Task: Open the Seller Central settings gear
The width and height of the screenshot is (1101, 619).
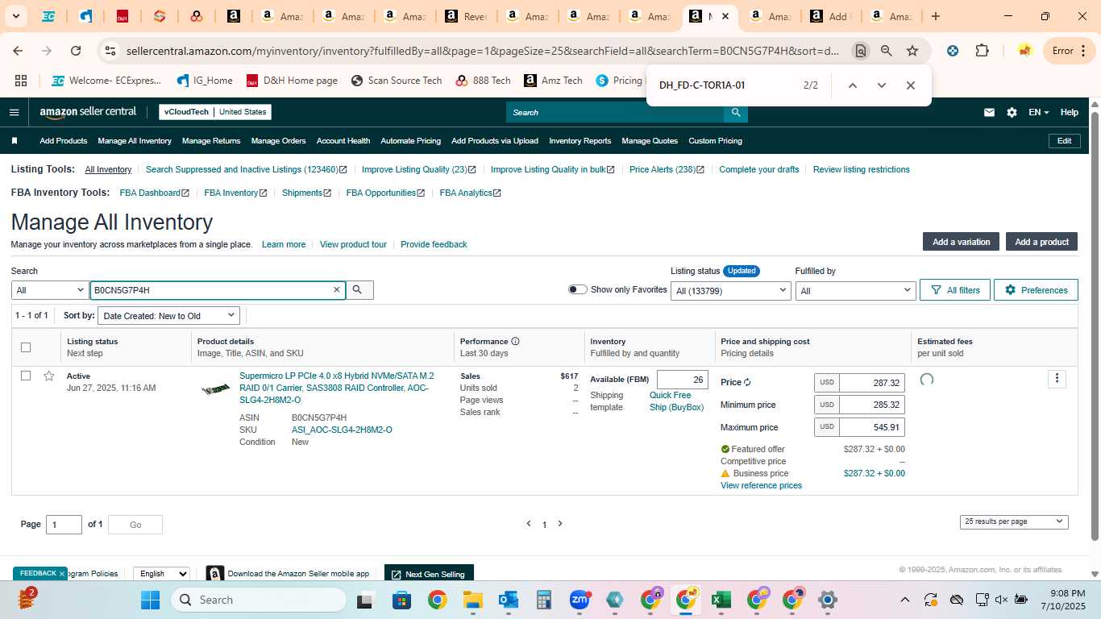Action: [1012, 112]
